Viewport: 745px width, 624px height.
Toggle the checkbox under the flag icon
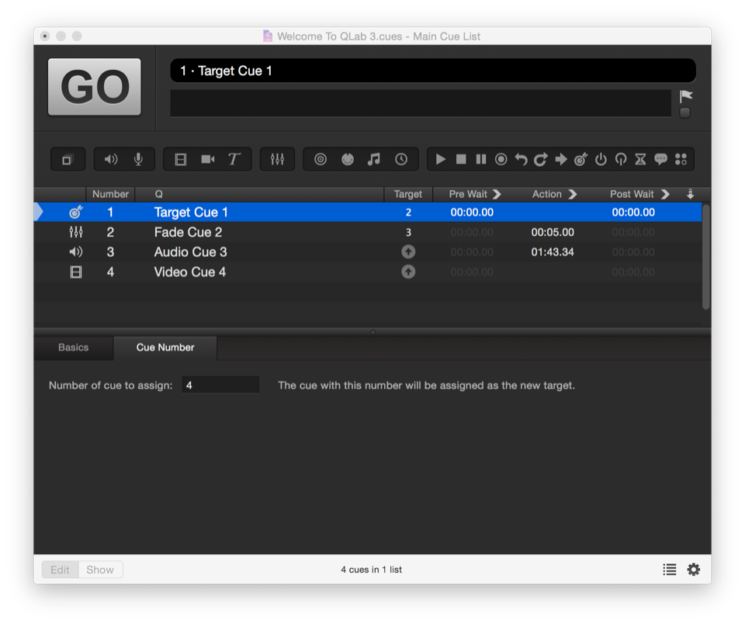click(x=685, y=113)
